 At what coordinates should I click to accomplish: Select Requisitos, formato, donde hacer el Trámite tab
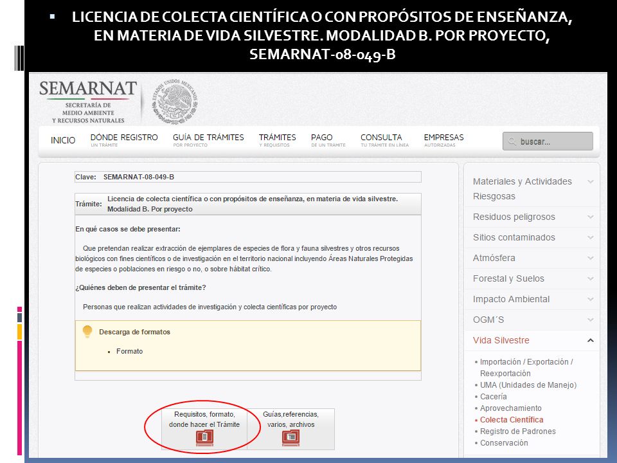click(204, 429)
